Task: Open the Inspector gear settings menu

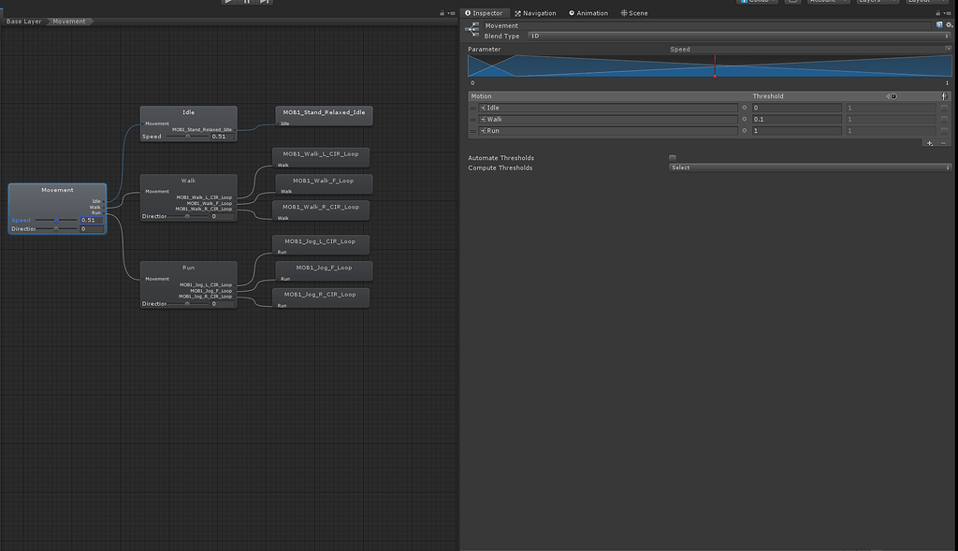Action: (x=949, y=25)
